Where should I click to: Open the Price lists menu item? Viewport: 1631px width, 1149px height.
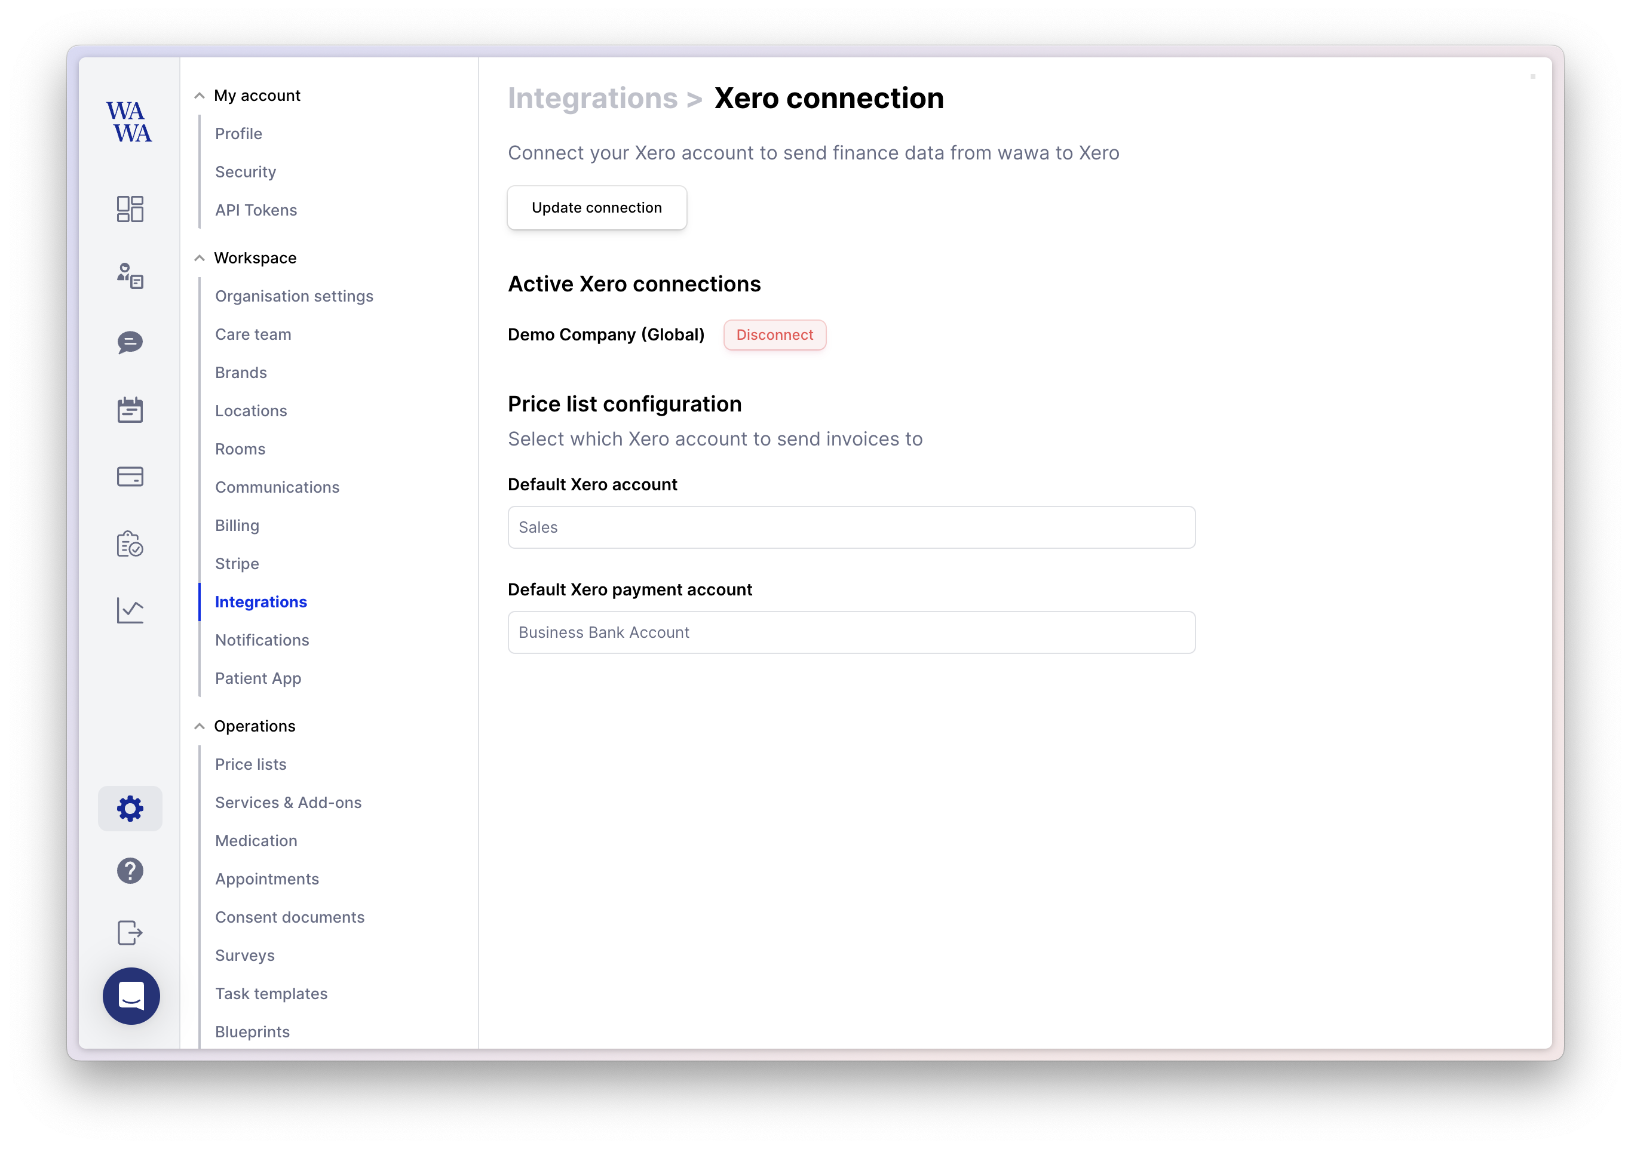coord(251,764)
